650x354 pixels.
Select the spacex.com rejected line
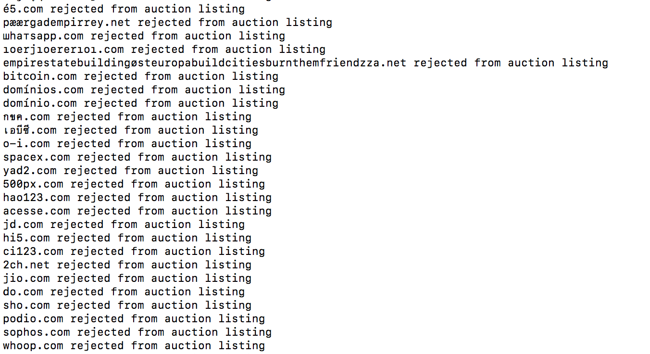pos(137,157)
